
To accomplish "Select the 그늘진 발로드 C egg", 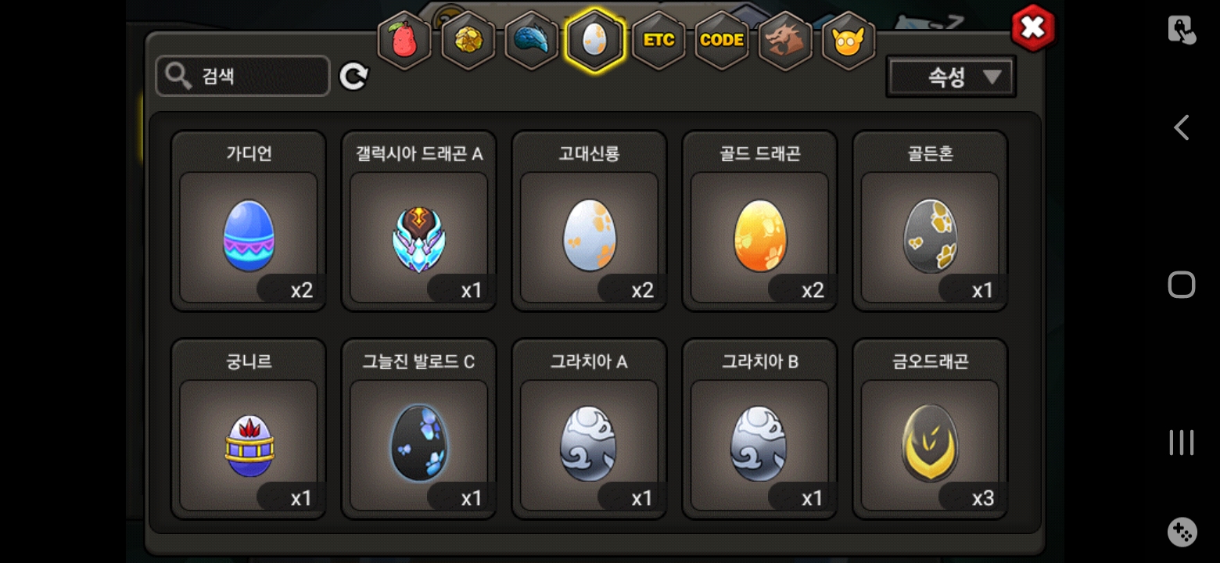I will pos(419,429).
